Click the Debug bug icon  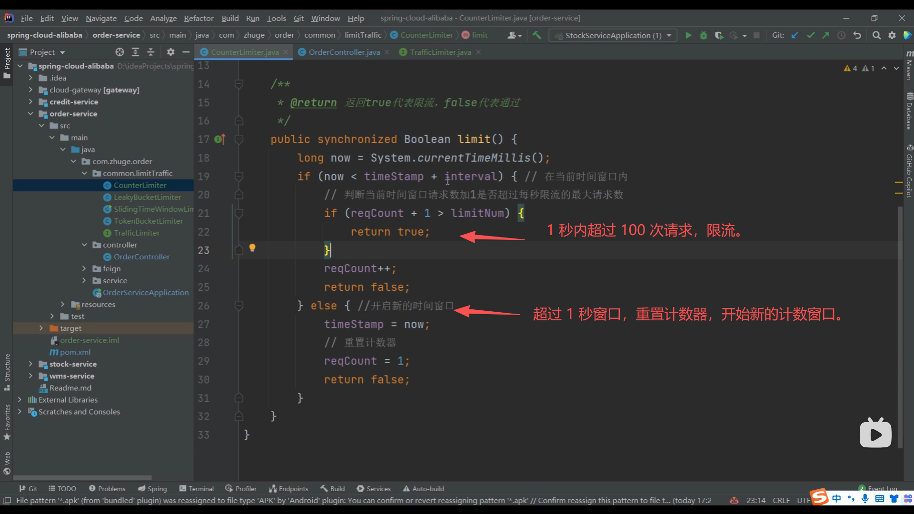click(703, 35)
